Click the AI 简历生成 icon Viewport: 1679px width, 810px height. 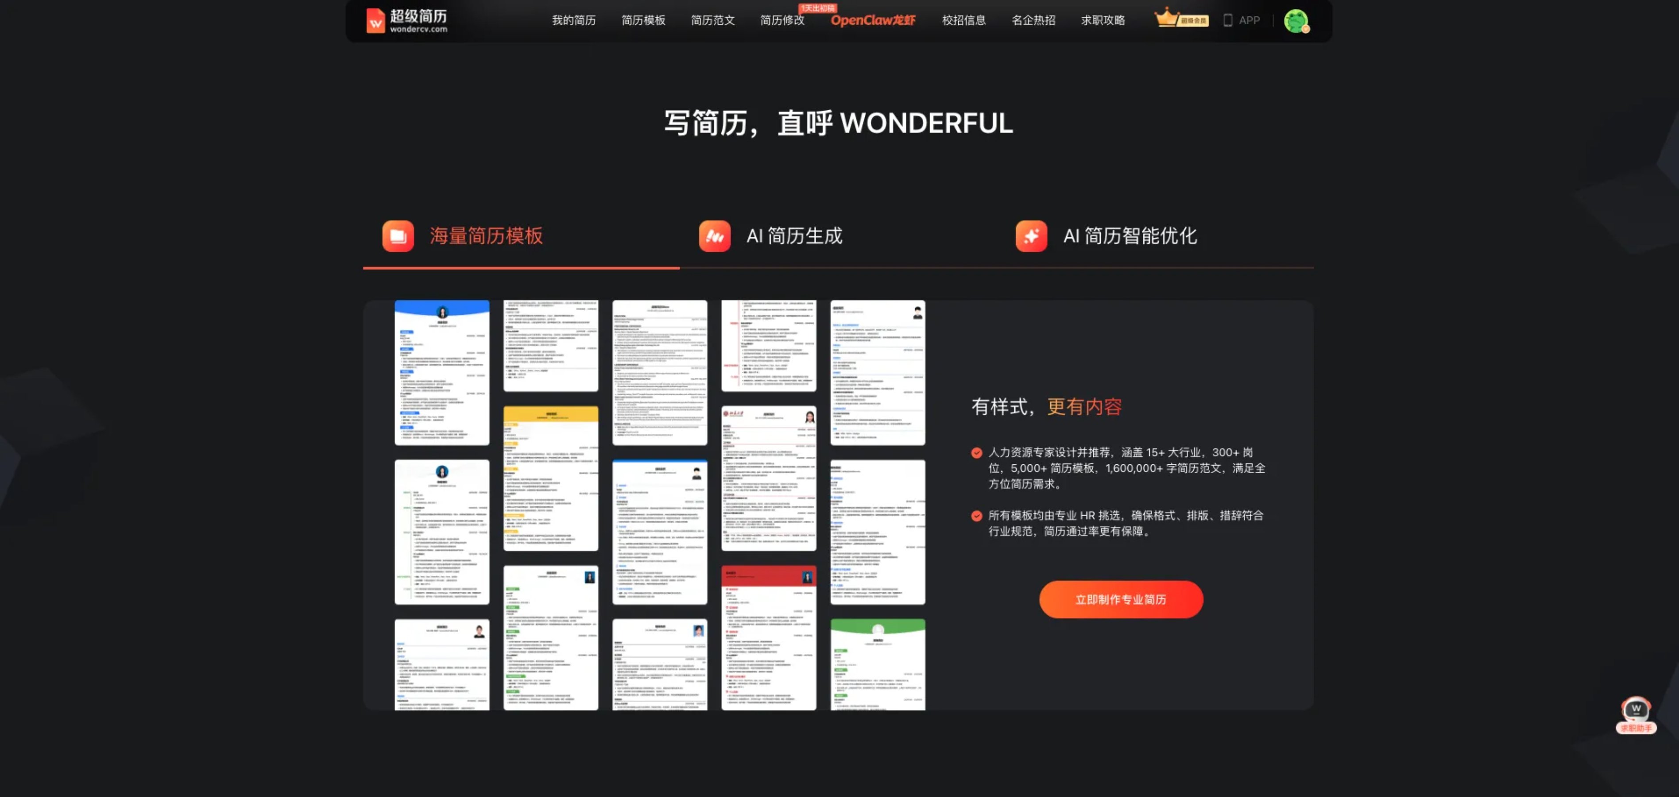coord(715,236)
